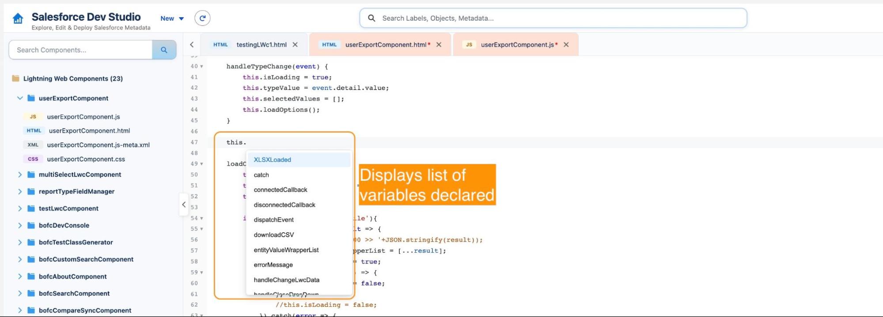This screenshot has height=317, width=883.
Task: Select errorMessage from the autocomplete list
Action: coord(299,265)
